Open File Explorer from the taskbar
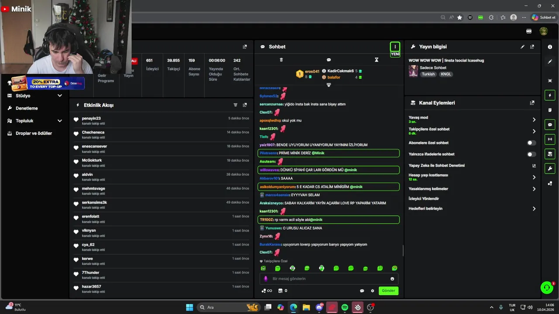The width and height of the screenshot is (559, 314). (306, 307)
